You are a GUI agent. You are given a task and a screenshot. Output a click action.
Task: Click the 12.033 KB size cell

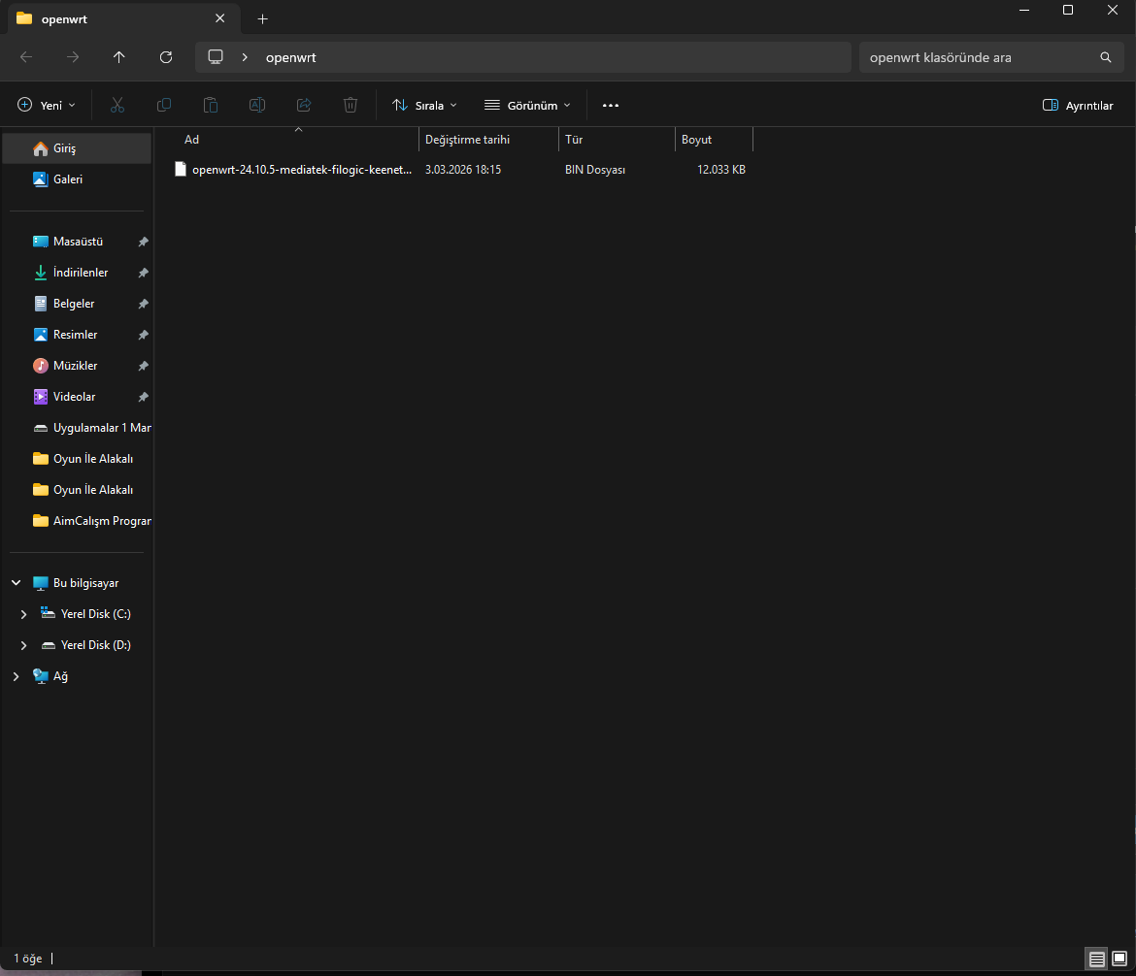pos(720,170)
